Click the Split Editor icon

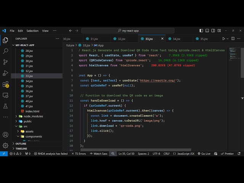pos(234,39)
